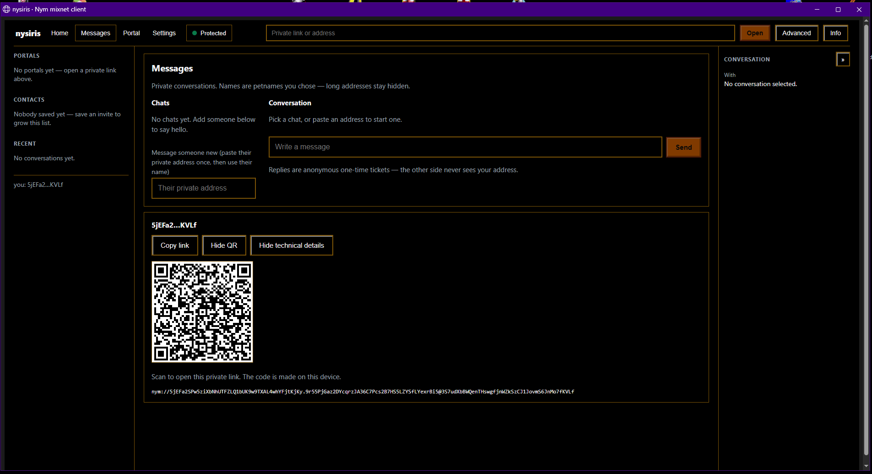Click your address 'you: 5jEFa2...KVLf'

coord(38,185)
